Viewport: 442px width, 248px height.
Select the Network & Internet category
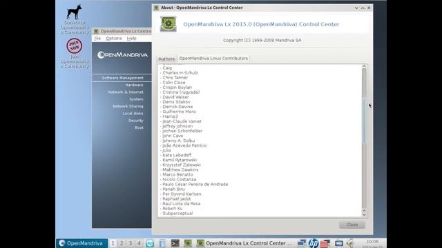click(x=126, y=92)
